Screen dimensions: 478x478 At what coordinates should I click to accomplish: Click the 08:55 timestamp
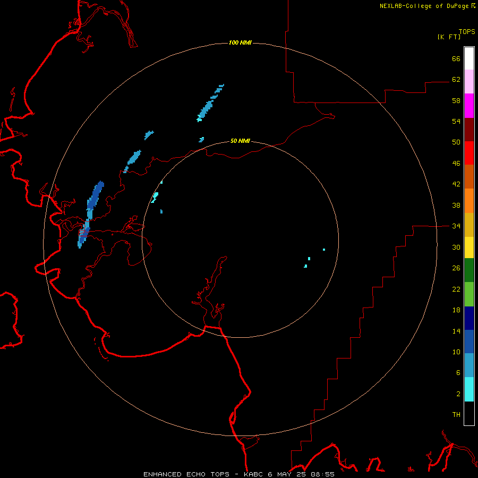(322, 474)
